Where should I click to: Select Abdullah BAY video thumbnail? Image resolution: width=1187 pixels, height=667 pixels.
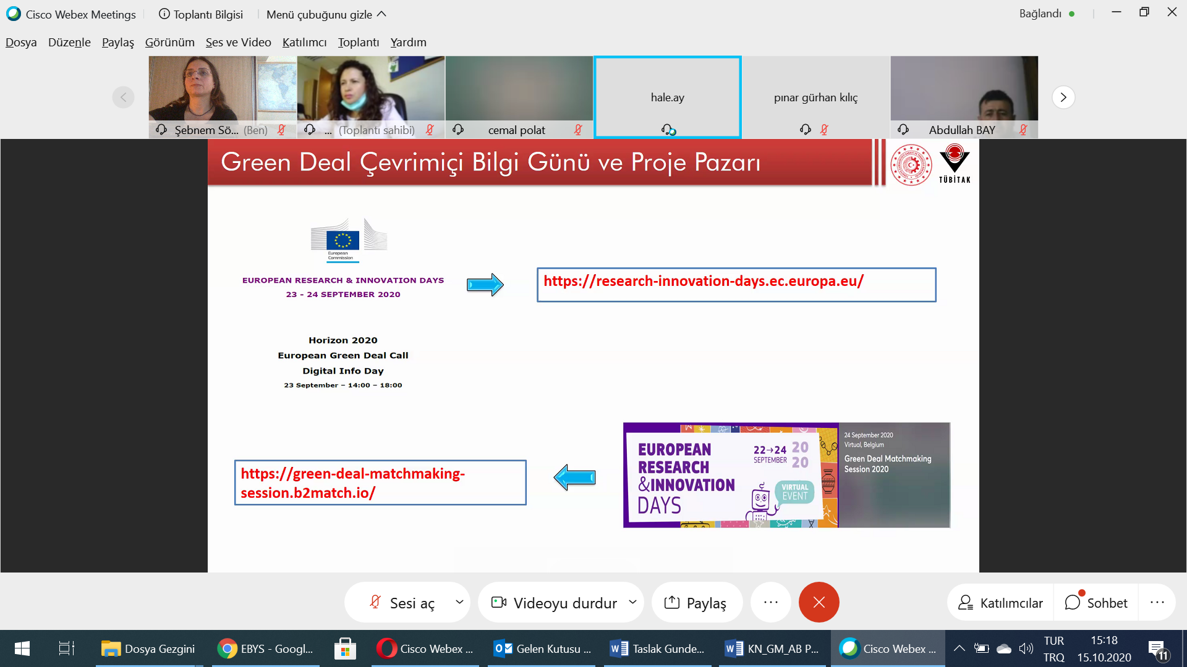click(x=963, y=93)
